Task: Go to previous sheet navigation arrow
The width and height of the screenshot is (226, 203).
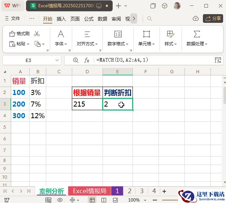Action: 13,191
